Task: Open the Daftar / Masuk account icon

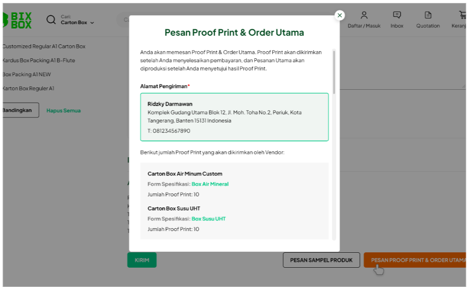Action: (x=364, y=15)
